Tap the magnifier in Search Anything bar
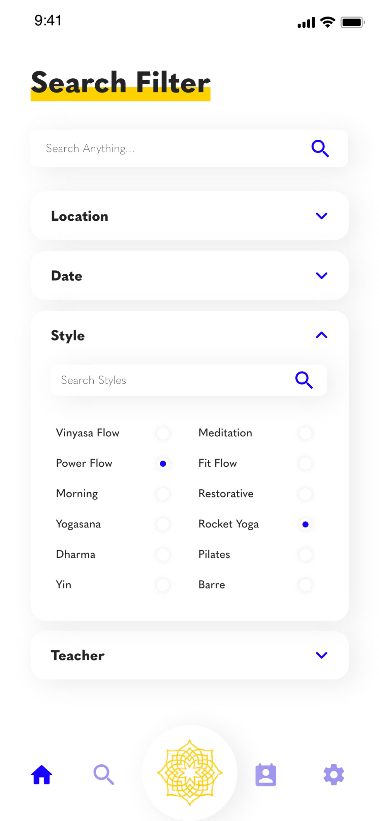The width and height of the screenshot is (379, 821). [320, 148]
